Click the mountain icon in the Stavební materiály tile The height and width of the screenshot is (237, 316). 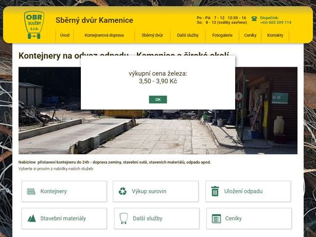pyautogui.click(x=31, y=218)
